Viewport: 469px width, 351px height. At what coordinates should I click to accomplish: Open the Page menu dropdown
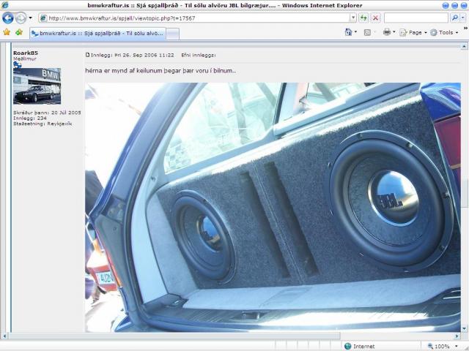tap(416, 33)
